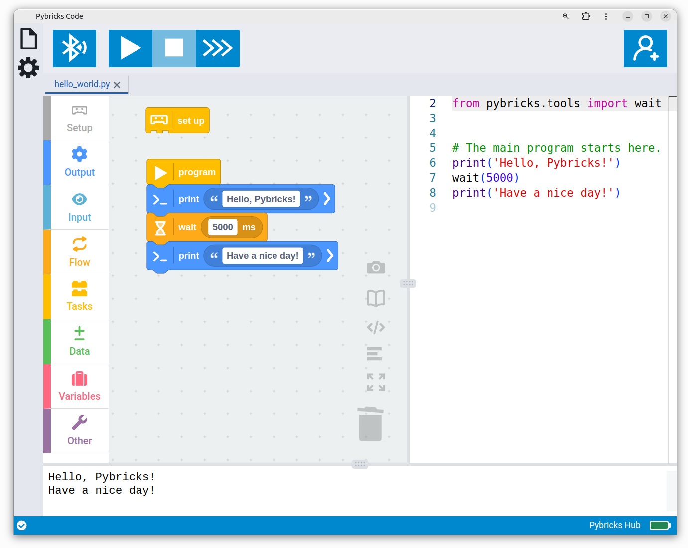The width and height of the screenshot is (688, 548).
Task: Stop the running program
Action: [x=174, y=48]
